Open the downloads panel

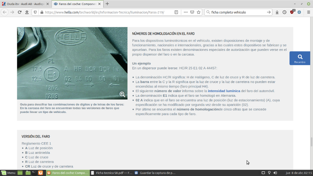click(277, 12)
